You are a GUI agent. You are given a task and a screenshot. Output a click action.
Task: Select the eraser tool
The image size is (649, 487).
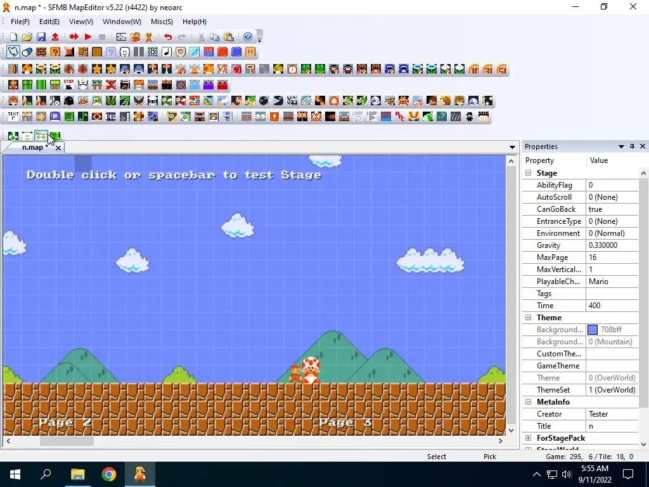click(x=27, y=52)
